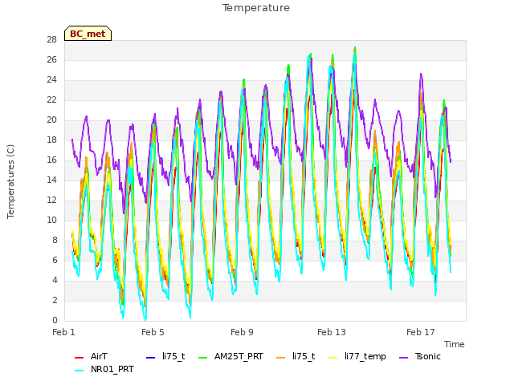This screenshot has width=514, height=385.
Task: Select the purple Tsonic legend swatch
Action: (x=404, y=357)
